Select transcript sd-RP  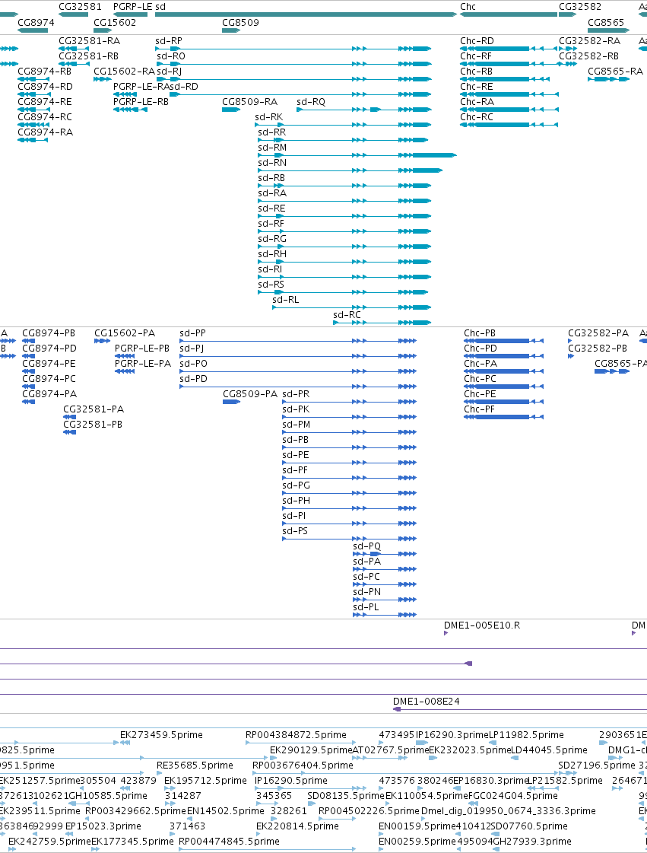click(x=293, y=49)
